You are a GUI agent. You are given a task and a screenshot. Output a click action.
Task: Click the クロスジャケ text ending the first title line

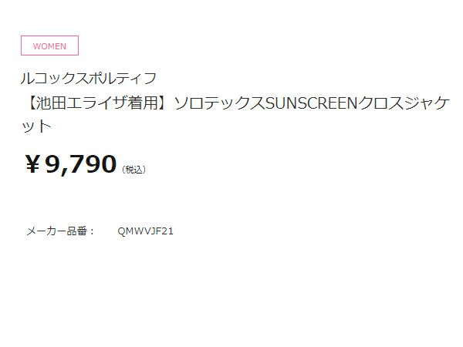pyautogui.click(x=404, y=103)
